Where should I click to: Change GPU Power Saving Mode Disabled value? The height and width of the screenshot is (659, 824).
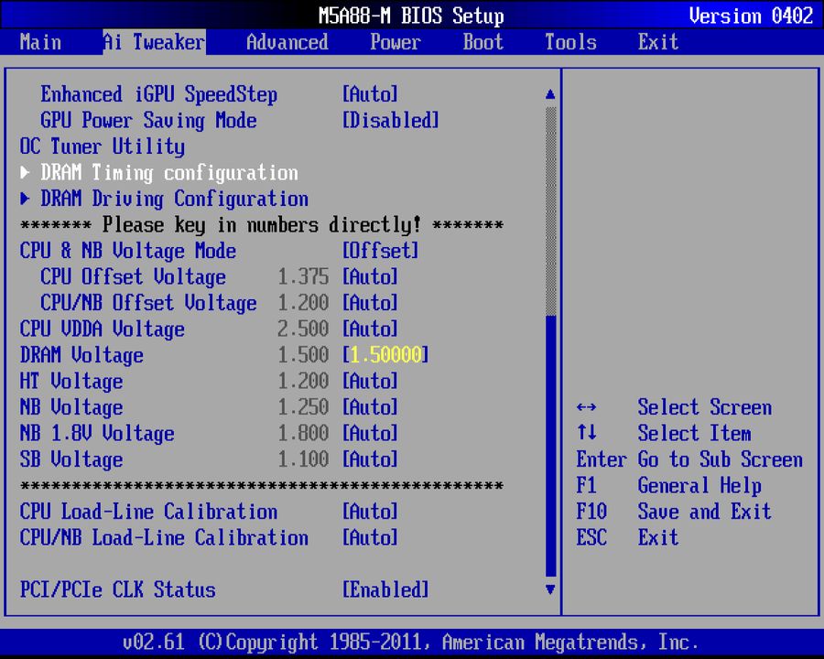(x=390, y=120)
